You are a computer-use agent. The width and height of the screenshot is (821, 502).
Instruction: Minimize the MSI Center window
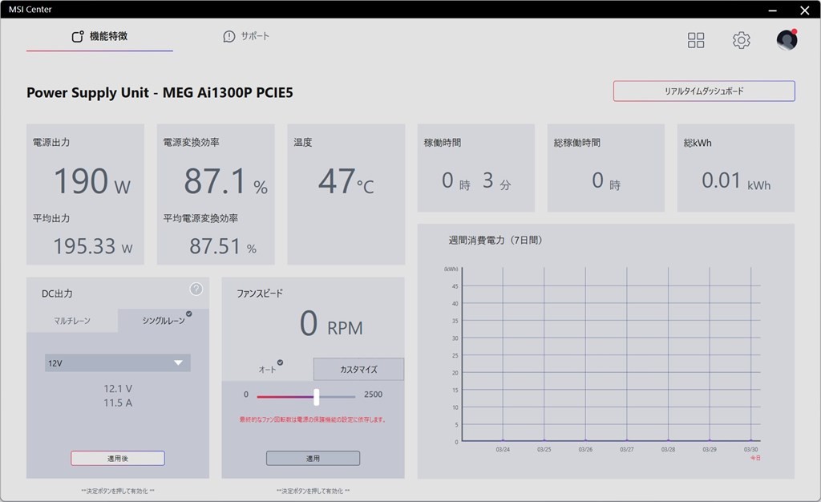772,10
